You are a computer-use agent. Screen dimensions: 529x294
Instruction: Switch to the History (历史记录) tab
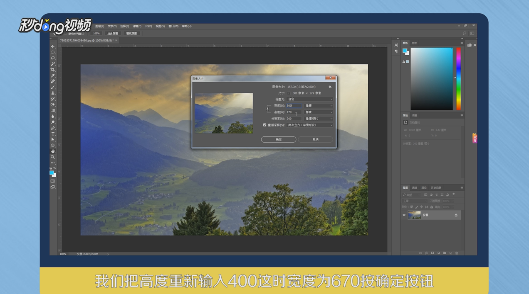(x=436, y=188)
